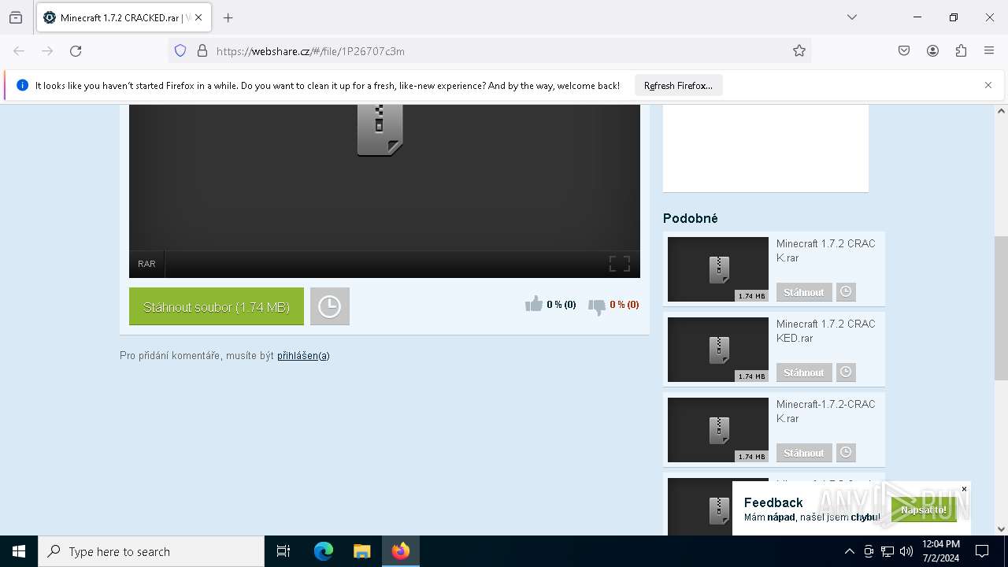The height and width of the screenshot is (567, 1008).
Task: Open the Windows notification center
Action: pos(982,551)
